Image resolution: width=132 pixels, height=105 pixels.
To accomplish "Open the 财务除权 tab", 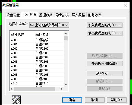I will [95, 15].
